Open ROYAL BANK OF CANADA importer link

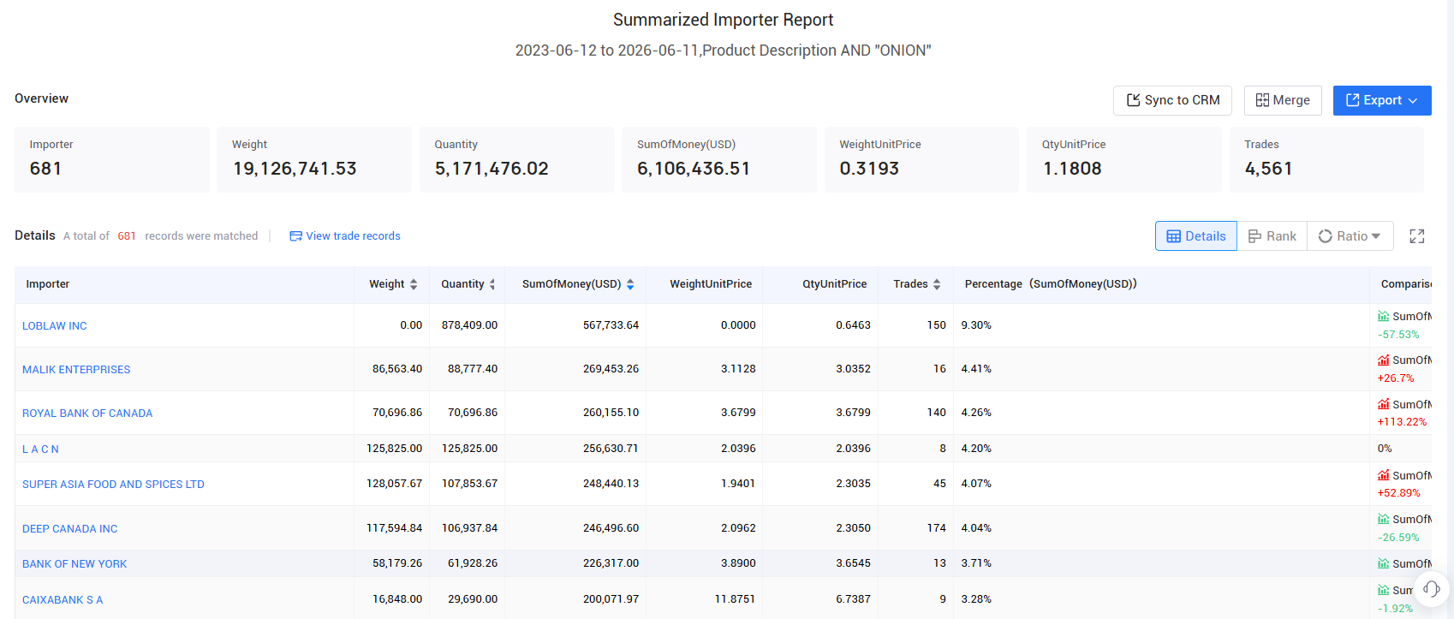coord(87,414)
